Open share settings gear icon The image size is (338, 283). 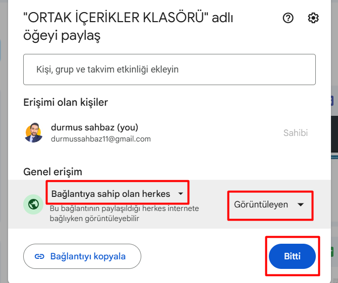313,18
